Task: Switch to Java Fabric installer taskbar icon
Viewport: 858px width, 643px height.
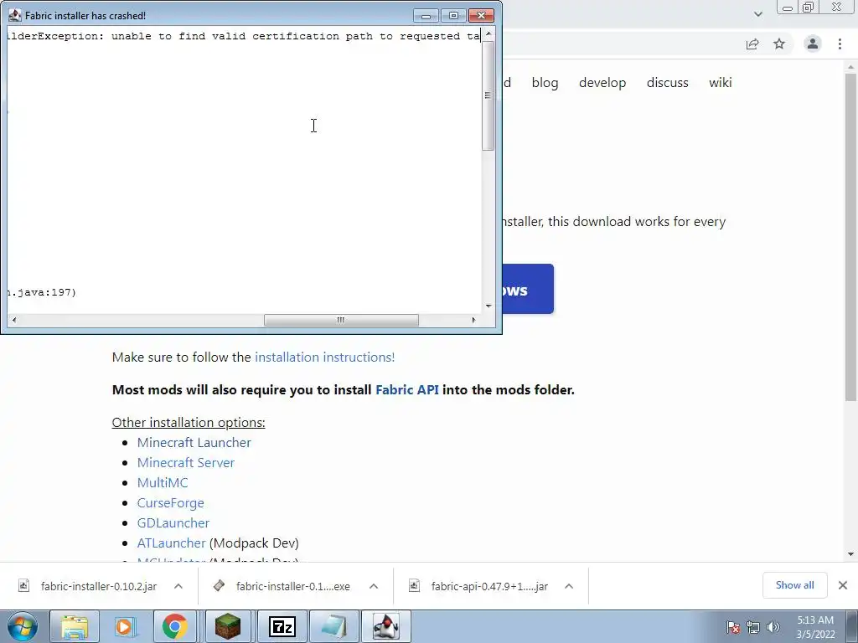Action: 385,626
